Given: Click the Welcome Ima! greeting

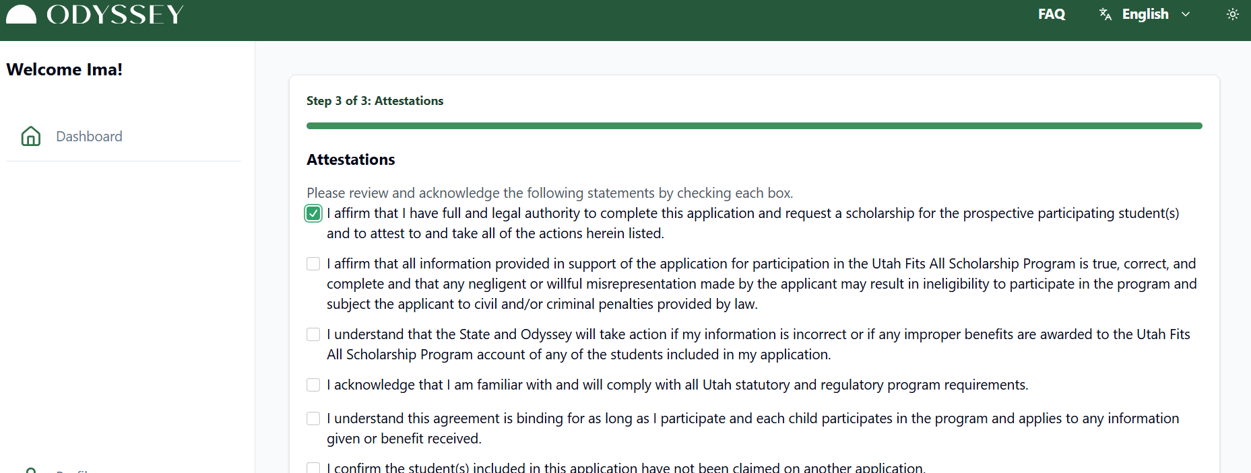Looking at the screenshot, I should tap(65, 70).
